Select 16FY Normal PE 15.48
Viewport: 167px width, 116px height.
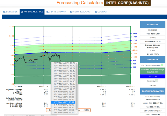[x=64, y=74]
